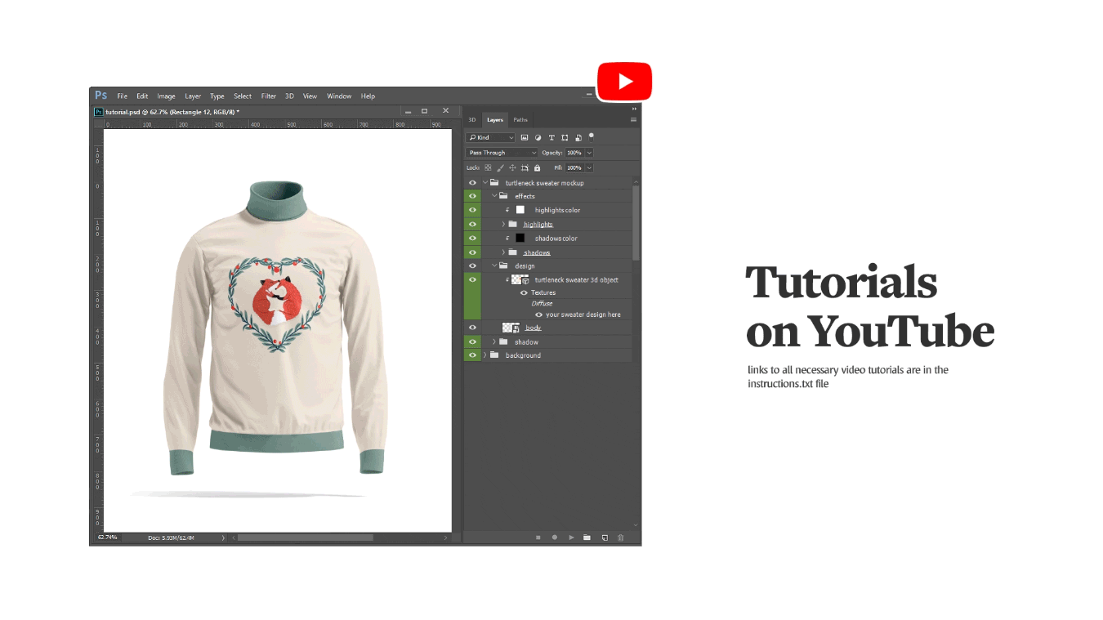
Task: Click the Opacity 100% value field
Action: [x=574, y=153]
